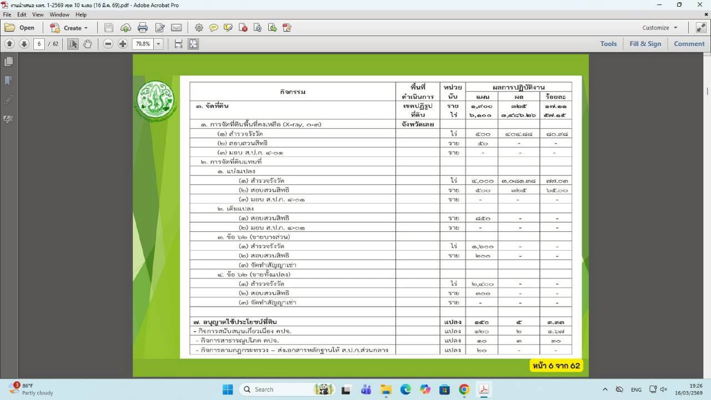The width and height of the screenshot is (711, 400).
Task: Open the Create dropdown
Action: point(70,27)
